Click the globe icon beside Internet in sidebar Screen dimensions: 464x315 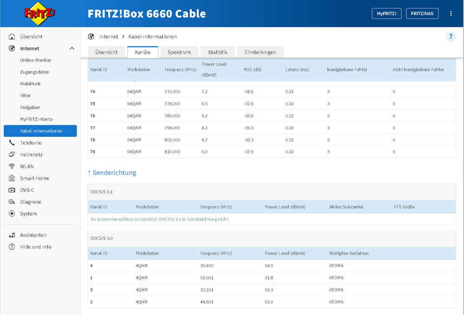(x=12, y=48)
